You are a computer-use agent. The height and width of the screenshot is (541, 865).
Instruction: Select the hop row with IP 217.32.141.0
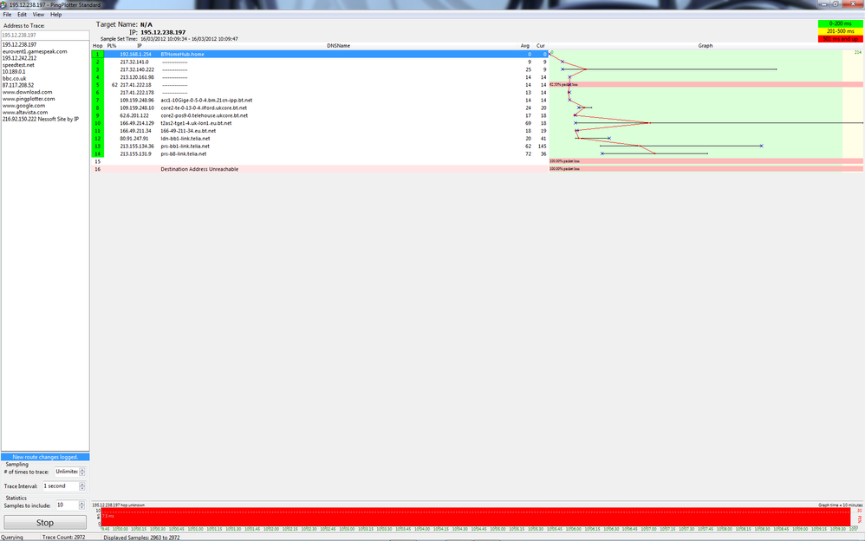coord(320,62)
